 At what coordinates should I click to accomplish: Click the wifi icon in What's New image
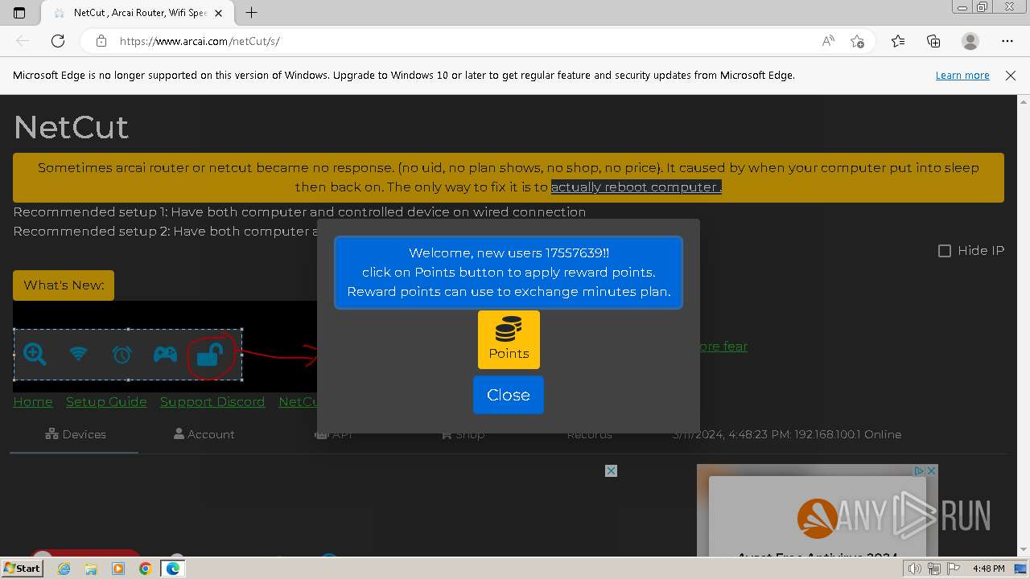pos(78,353)
